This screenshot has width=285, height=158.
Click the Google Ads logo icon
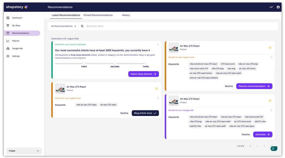tap(8, 48)
